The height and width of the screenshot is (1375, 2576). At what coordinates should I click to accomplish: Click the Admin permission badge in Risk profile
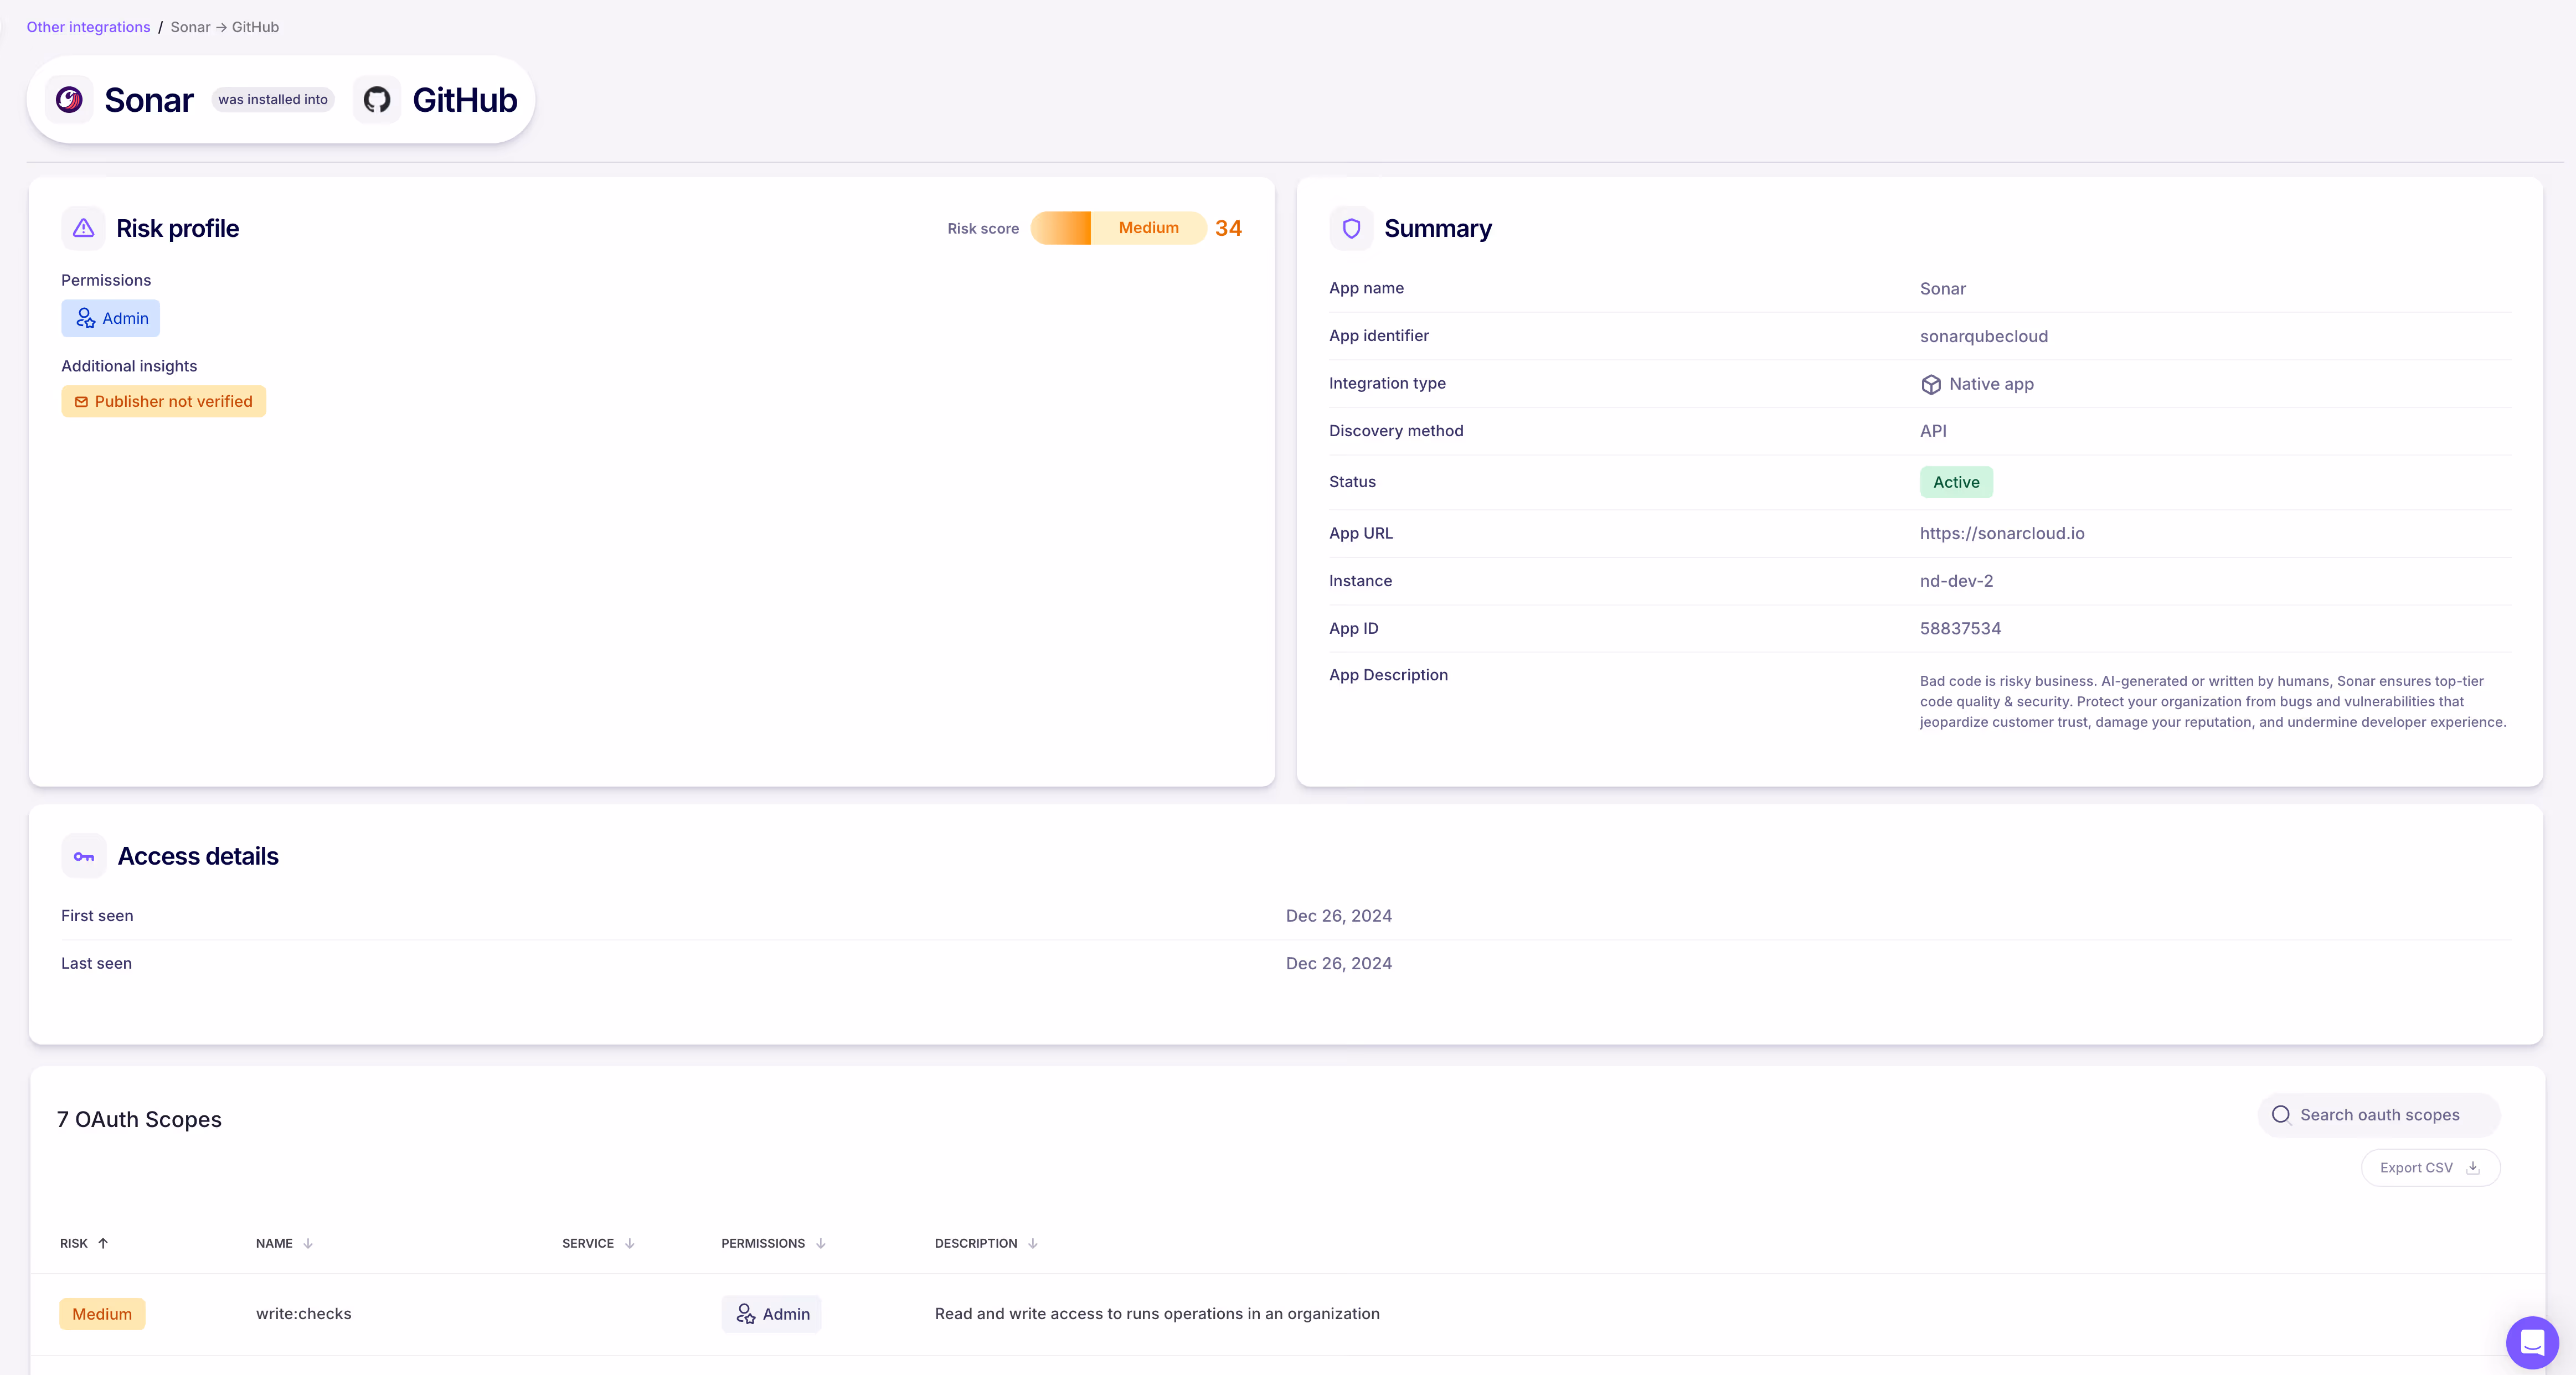[110, 318]
